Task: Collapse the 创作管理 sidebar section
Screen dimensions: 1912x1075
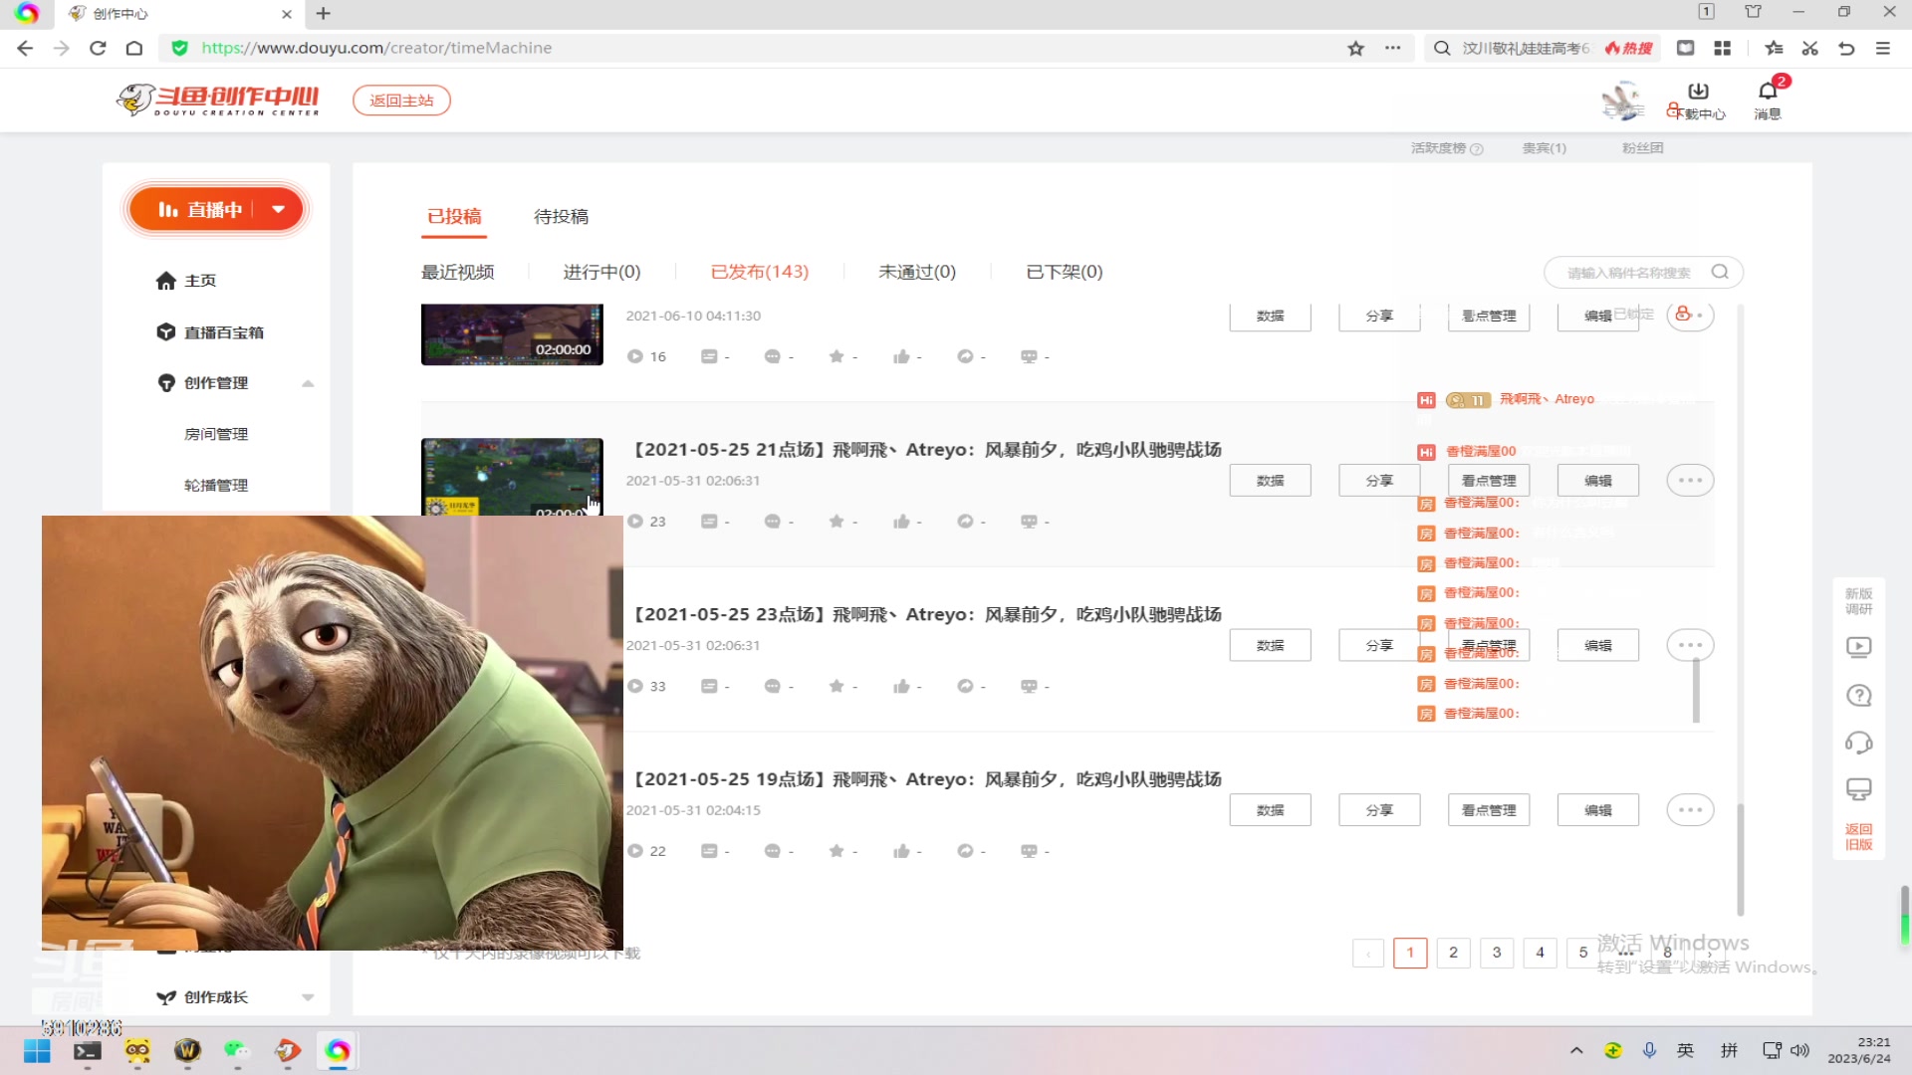Action: click(308, 383)
